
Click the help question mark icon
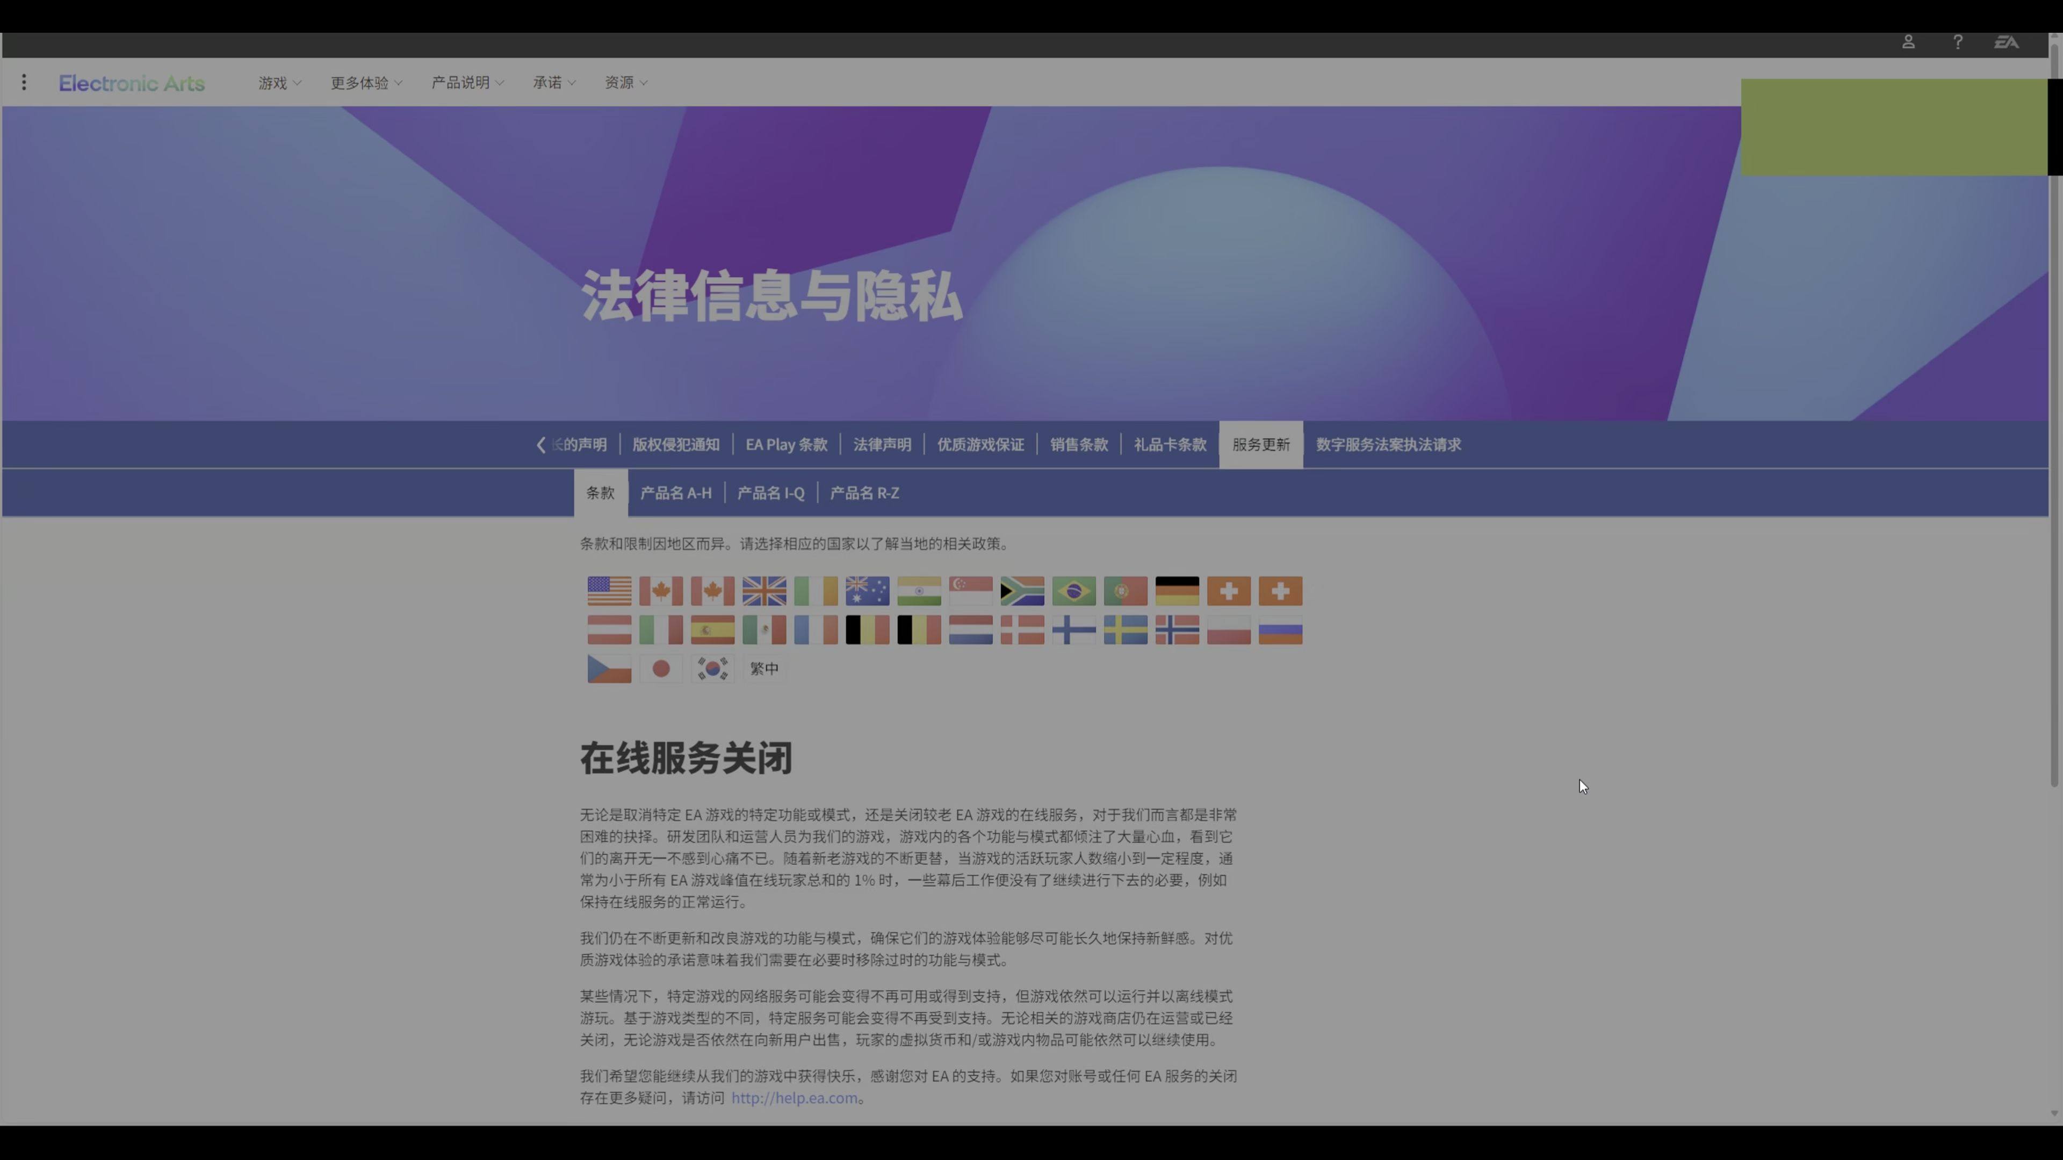(1957, 42)
